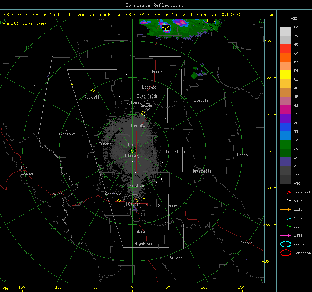Click the dBZ legend heading
Screen dimensions: 312x292
(x=294, y=18)
